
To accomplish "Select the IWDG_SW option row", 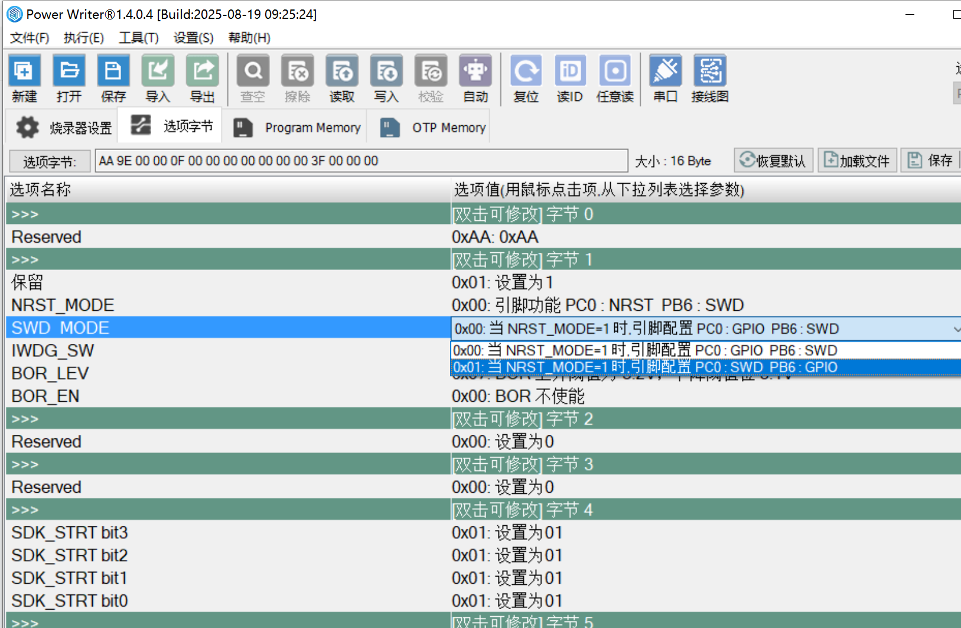I will [228, 350].
